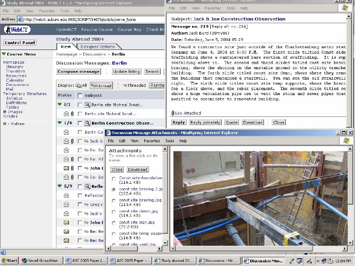
Task: Click Resume Course in top navigation
Action: [97, 30]
